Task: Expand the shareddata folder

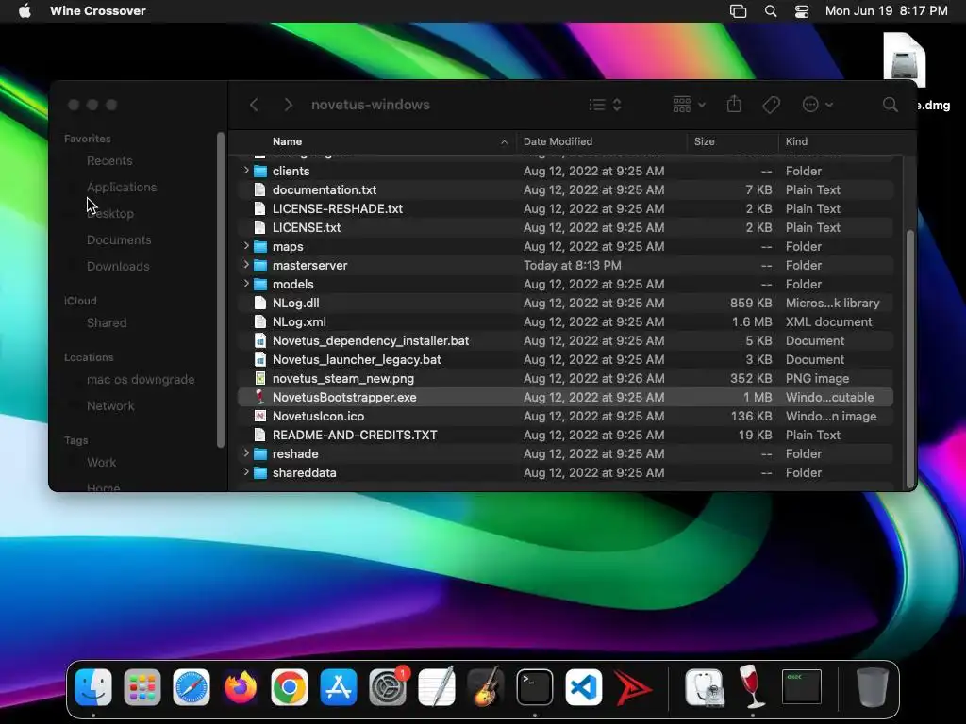Action: tap(246, 472)
